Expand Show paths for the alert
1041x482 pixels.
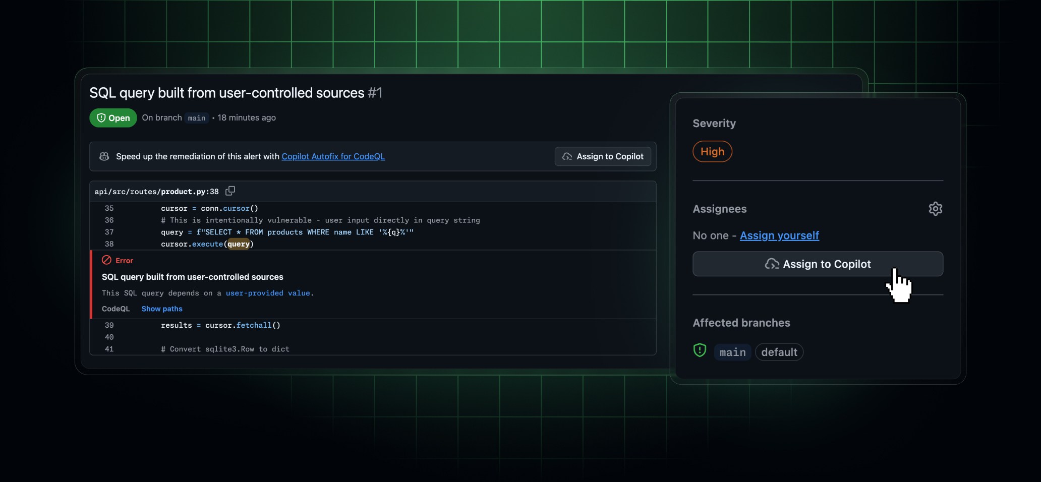click(162, 309)
